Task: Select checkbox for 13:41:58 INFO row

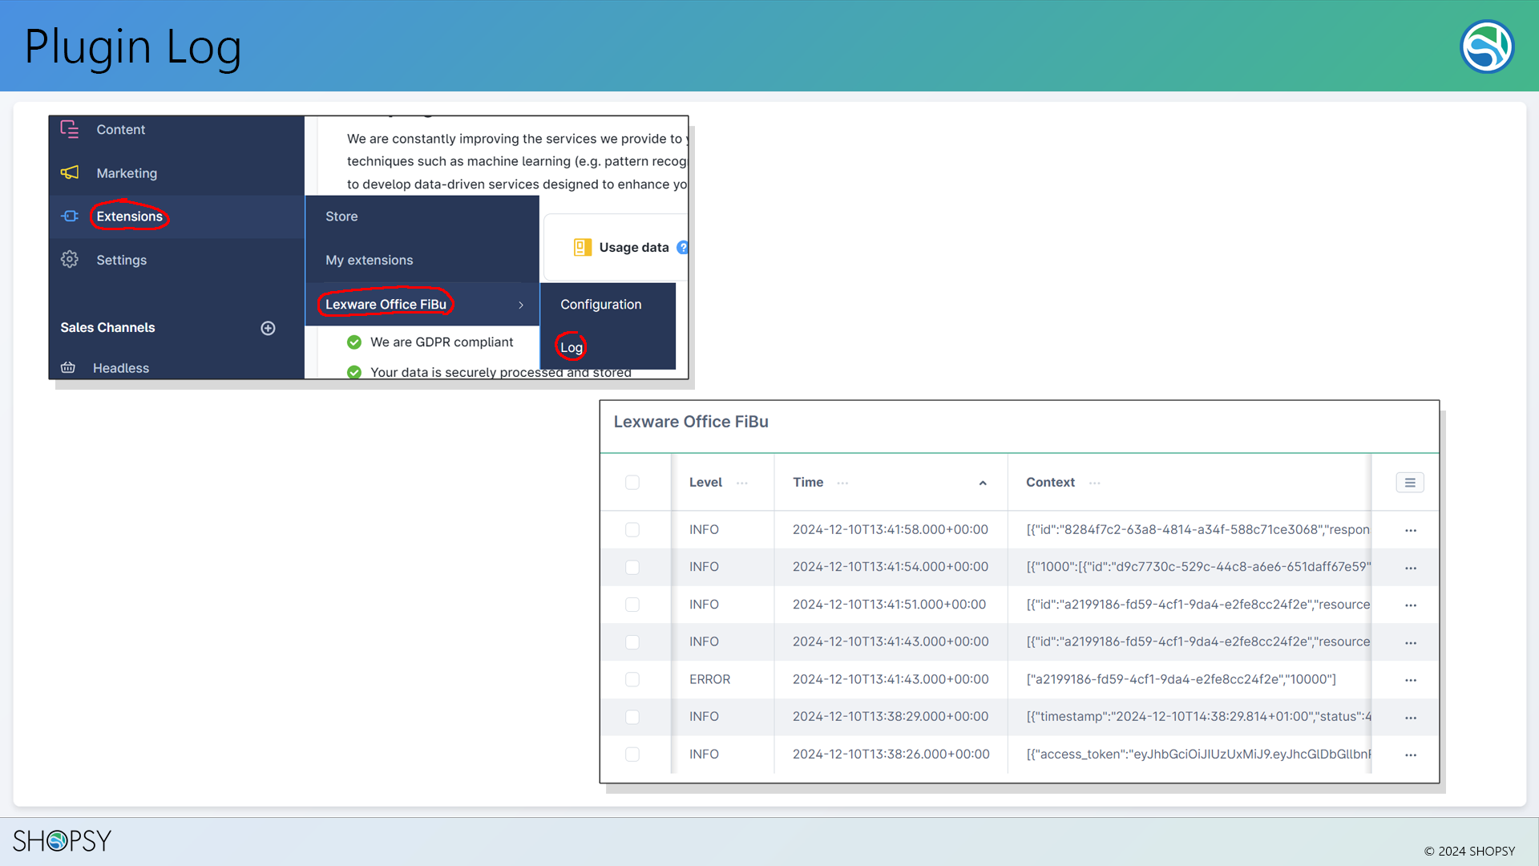Action: pos(632,529)
